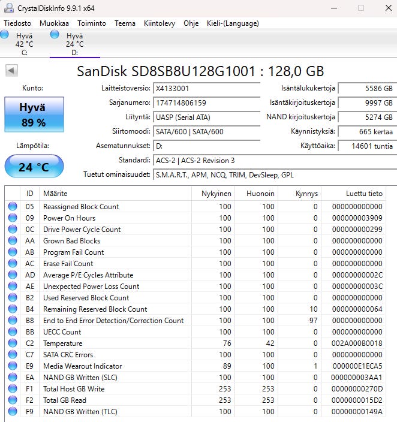The width and height of the screenshot is (397, 422).
Task: Open the Kieli-(Language) menu
Action: click(x=233, y=23)
